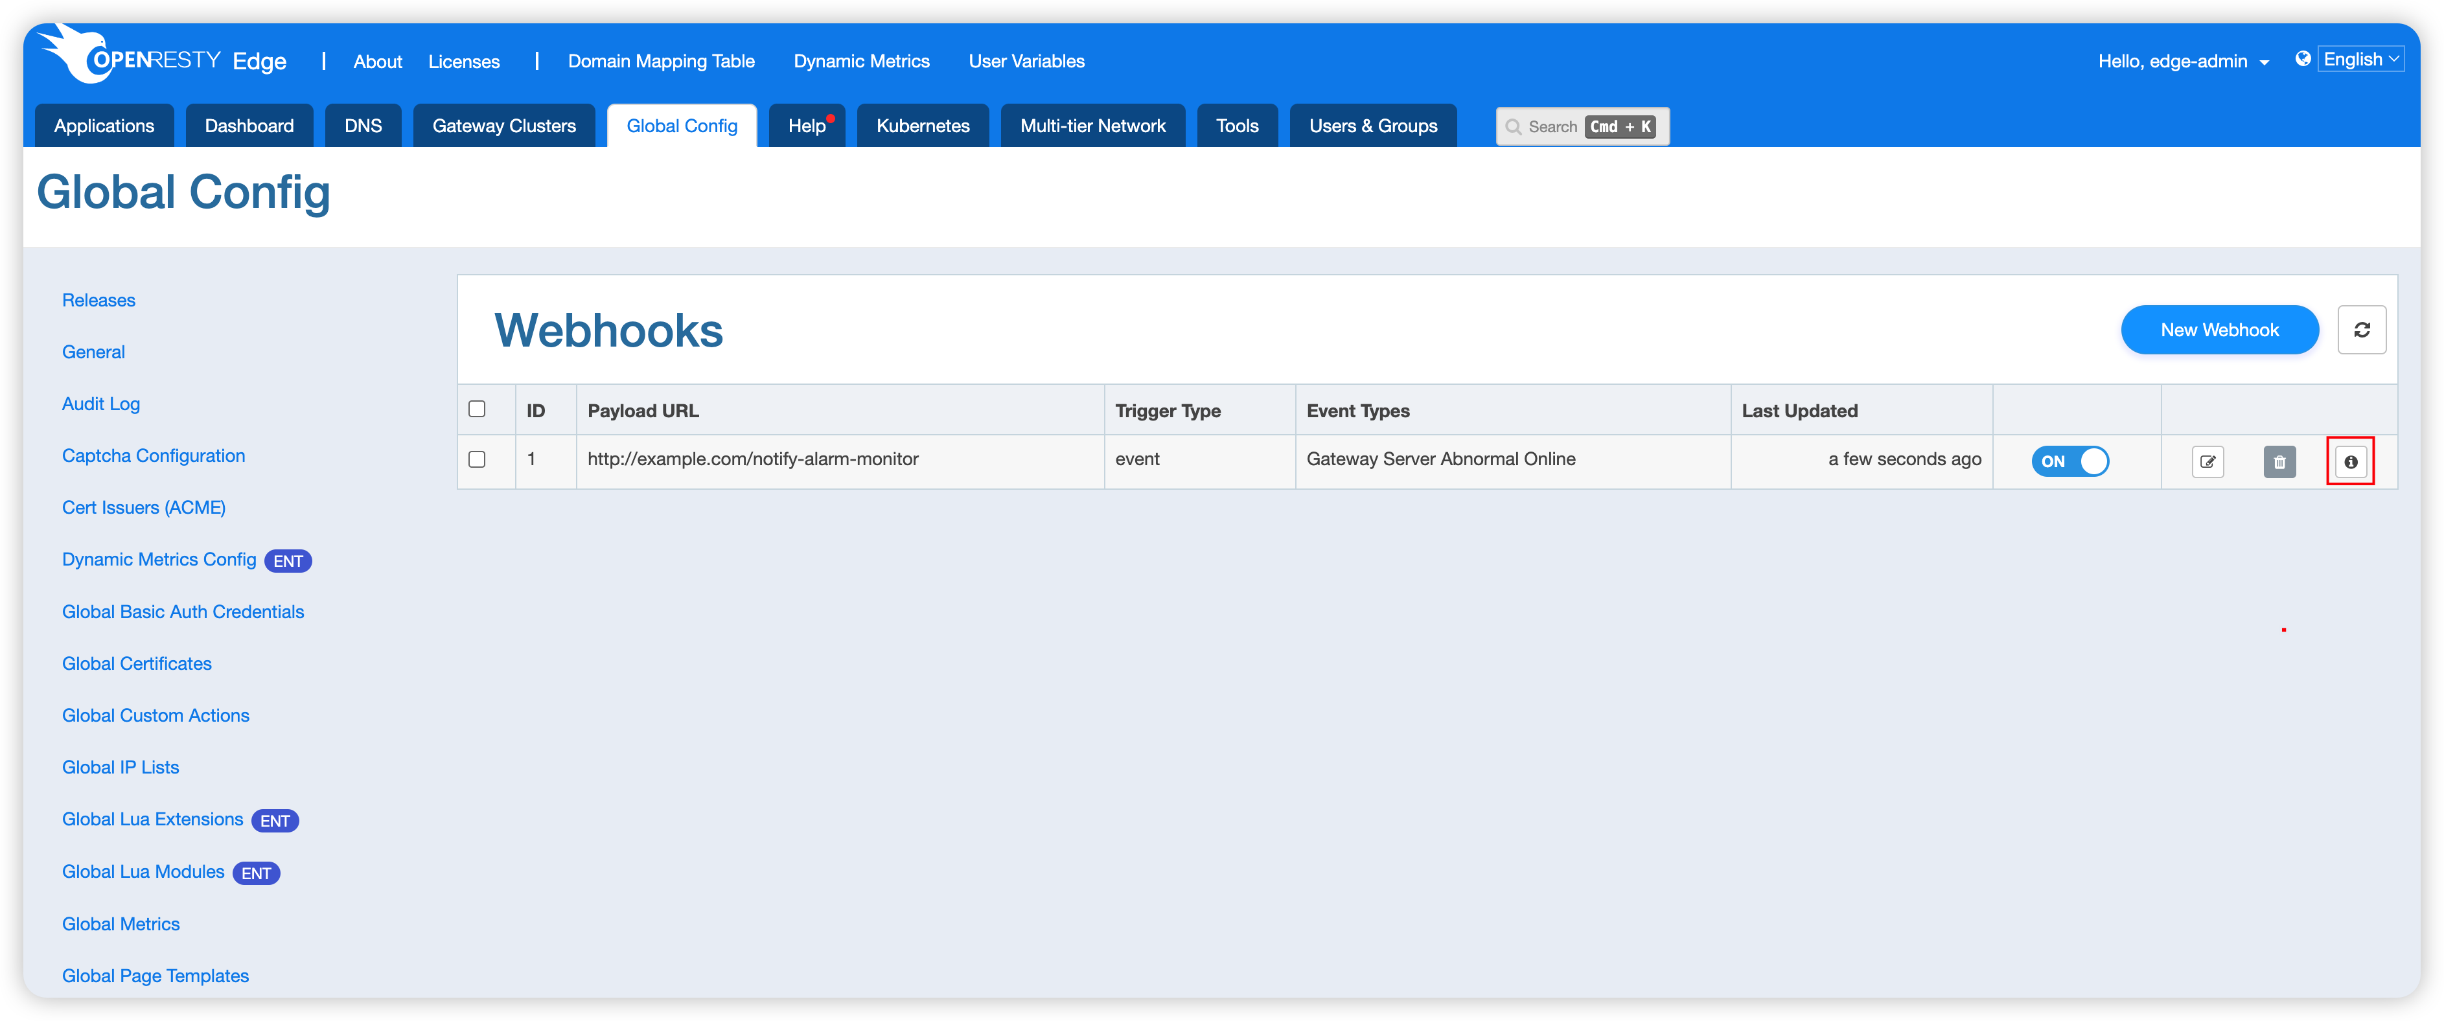The width and height of the screenshot is (2444, 1021).
Task: Edit the notify-alarm-monitor webhook
Action: (x=2208, y=462)
